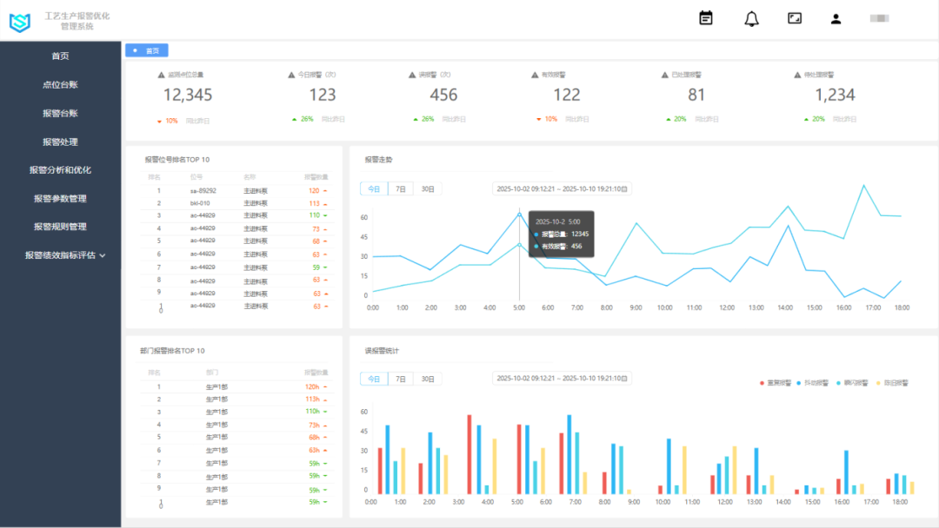This screenshot has height=528, width=939.
Task: Click the notification bell icon
Action: [x=751, y=19]
